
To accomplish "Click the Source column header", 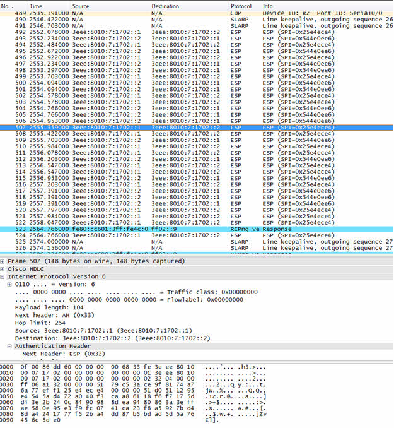I will 81,6.
